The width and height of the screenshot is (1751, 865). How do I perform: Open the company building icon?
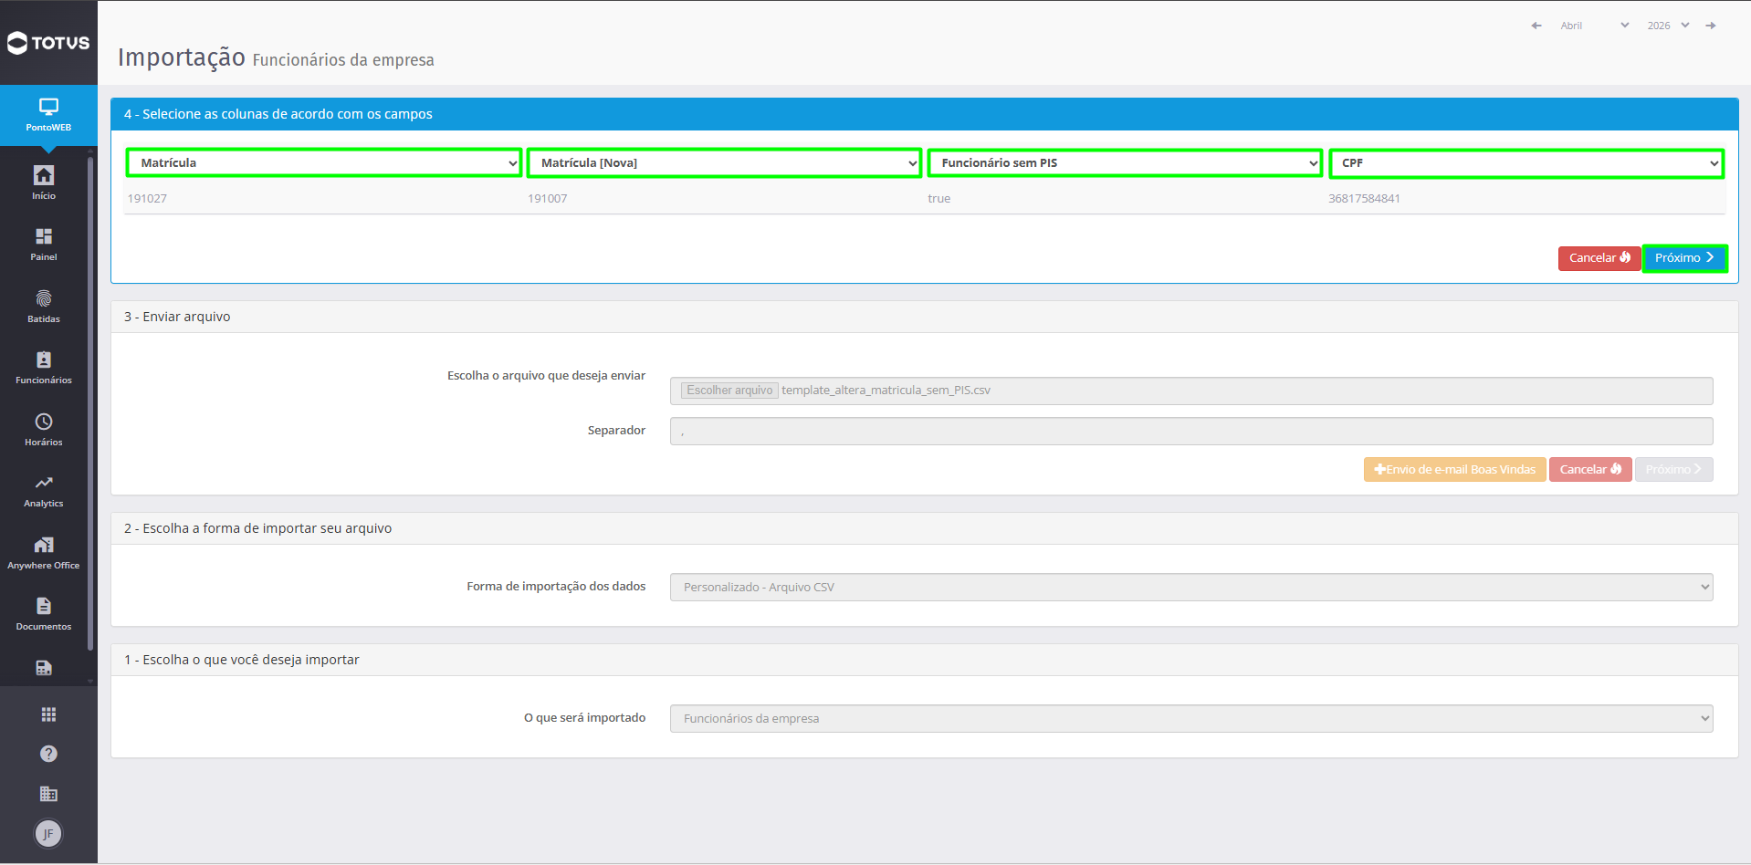(48, 794)
